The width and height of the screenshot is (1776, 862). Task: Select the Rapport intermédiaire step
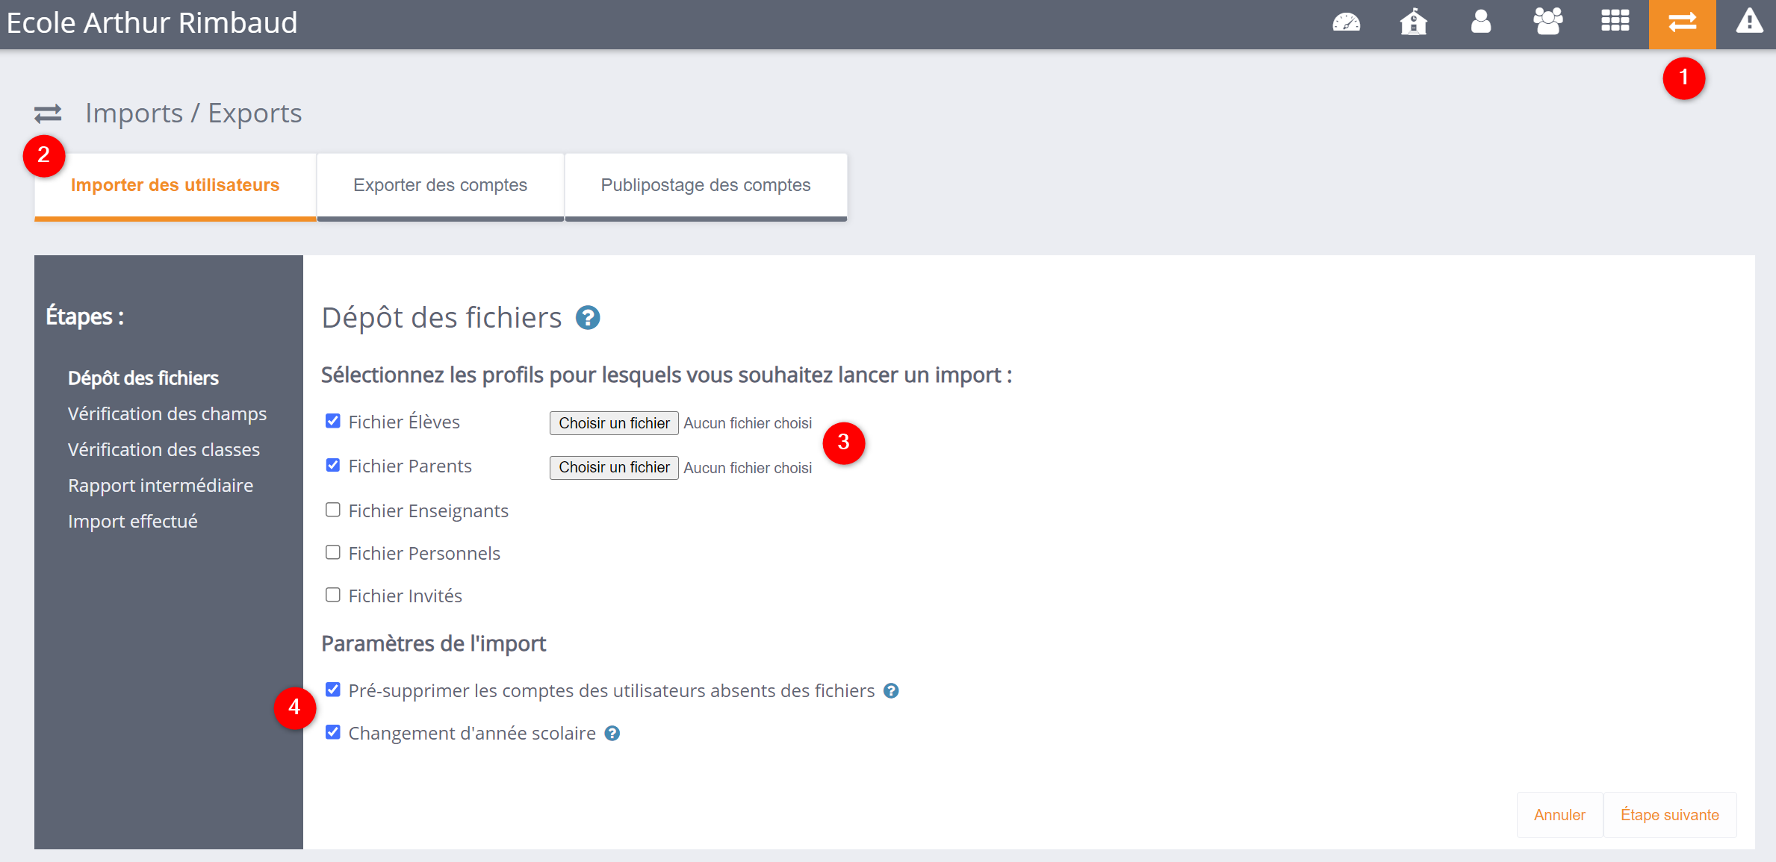tap(161, 486)
